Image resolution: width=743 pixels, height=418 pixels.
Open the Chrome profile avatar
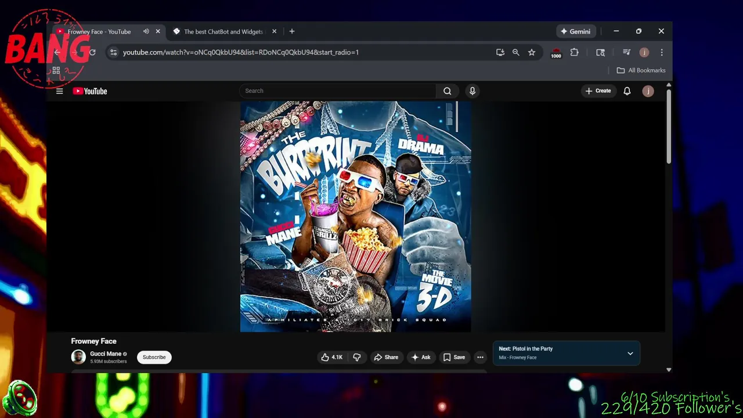pos(644,52)
